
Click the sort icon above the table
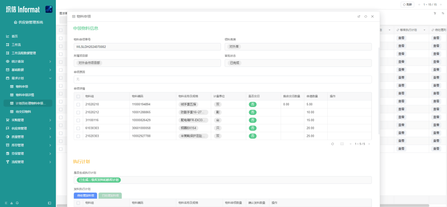[443, 13]
